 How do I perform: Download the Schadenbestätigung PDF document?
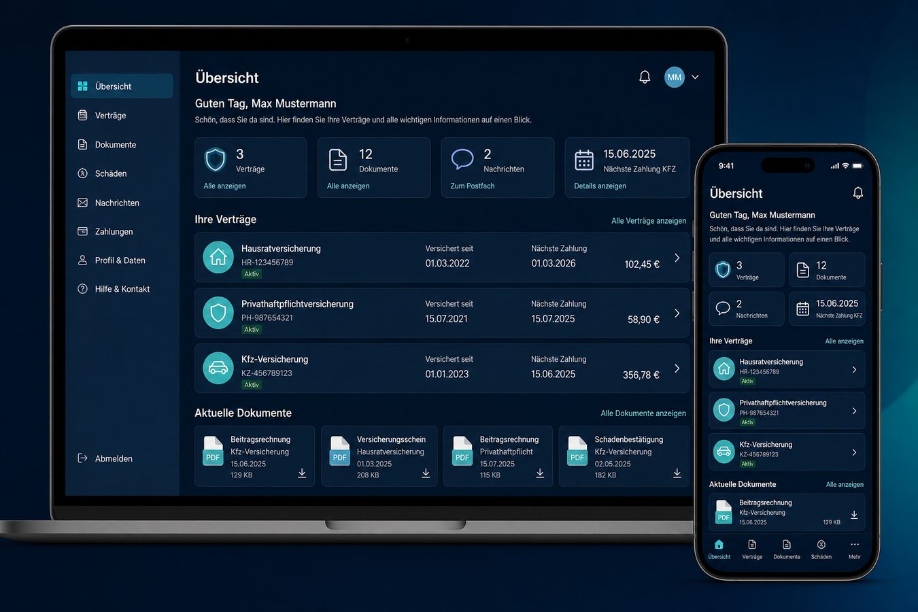click(677, 473)
